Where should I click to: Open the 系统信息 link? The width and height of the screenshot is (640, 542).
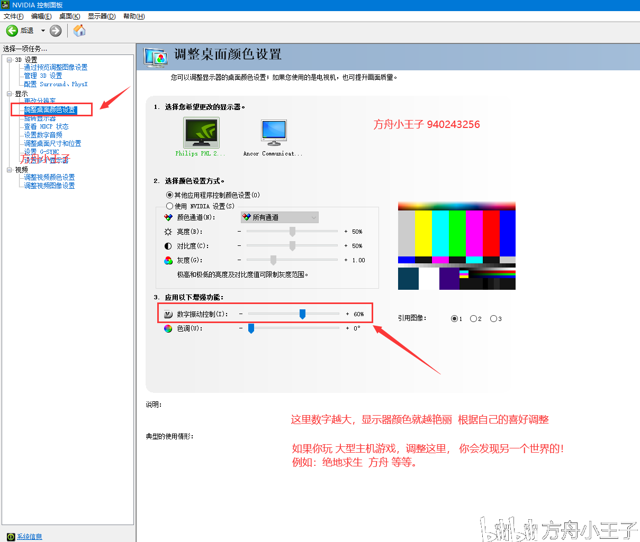(x=29, y=537)
